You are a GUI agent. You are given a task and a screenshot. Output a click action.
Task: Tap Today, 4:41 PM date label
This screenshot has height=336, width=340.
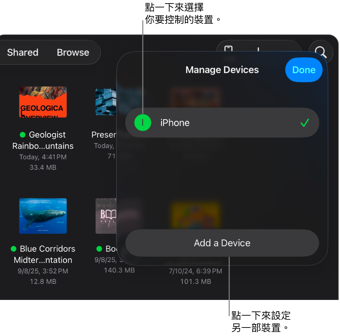[43, 157]
